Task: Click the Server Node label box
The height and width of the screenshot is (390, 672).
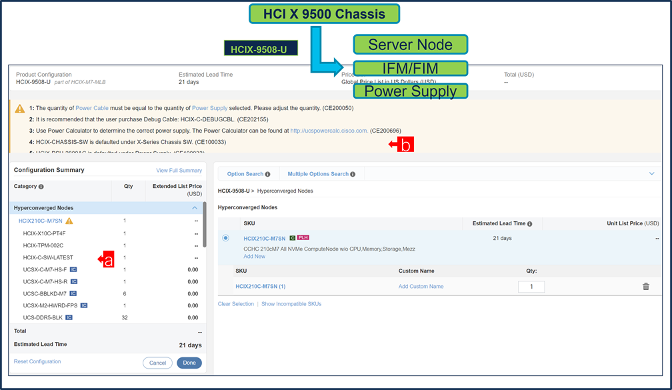Action: click(410, 45)
